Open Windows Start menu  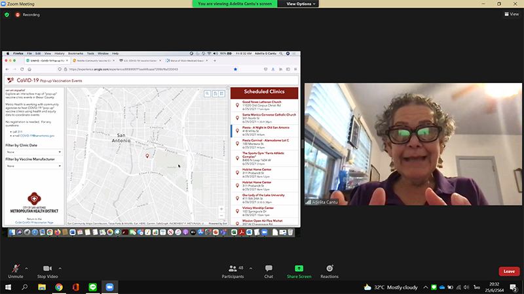point(8,287)
